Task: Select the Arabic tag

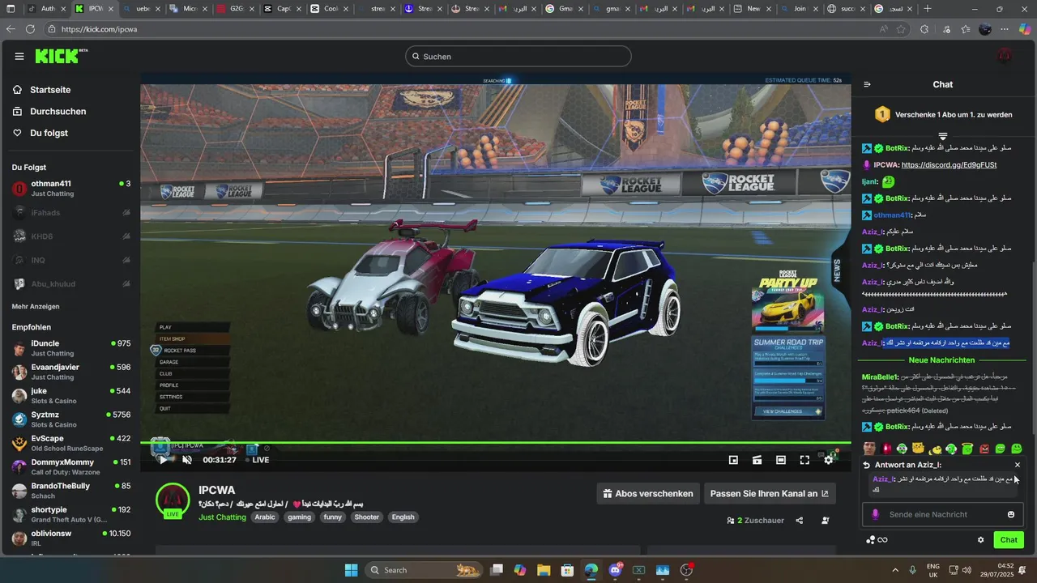Action: [x=265, y=517]
